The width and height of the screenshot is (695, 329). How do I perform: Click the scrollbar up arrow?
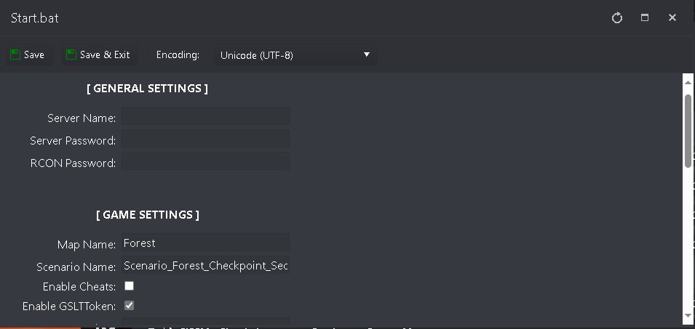[x=688, y=82]
